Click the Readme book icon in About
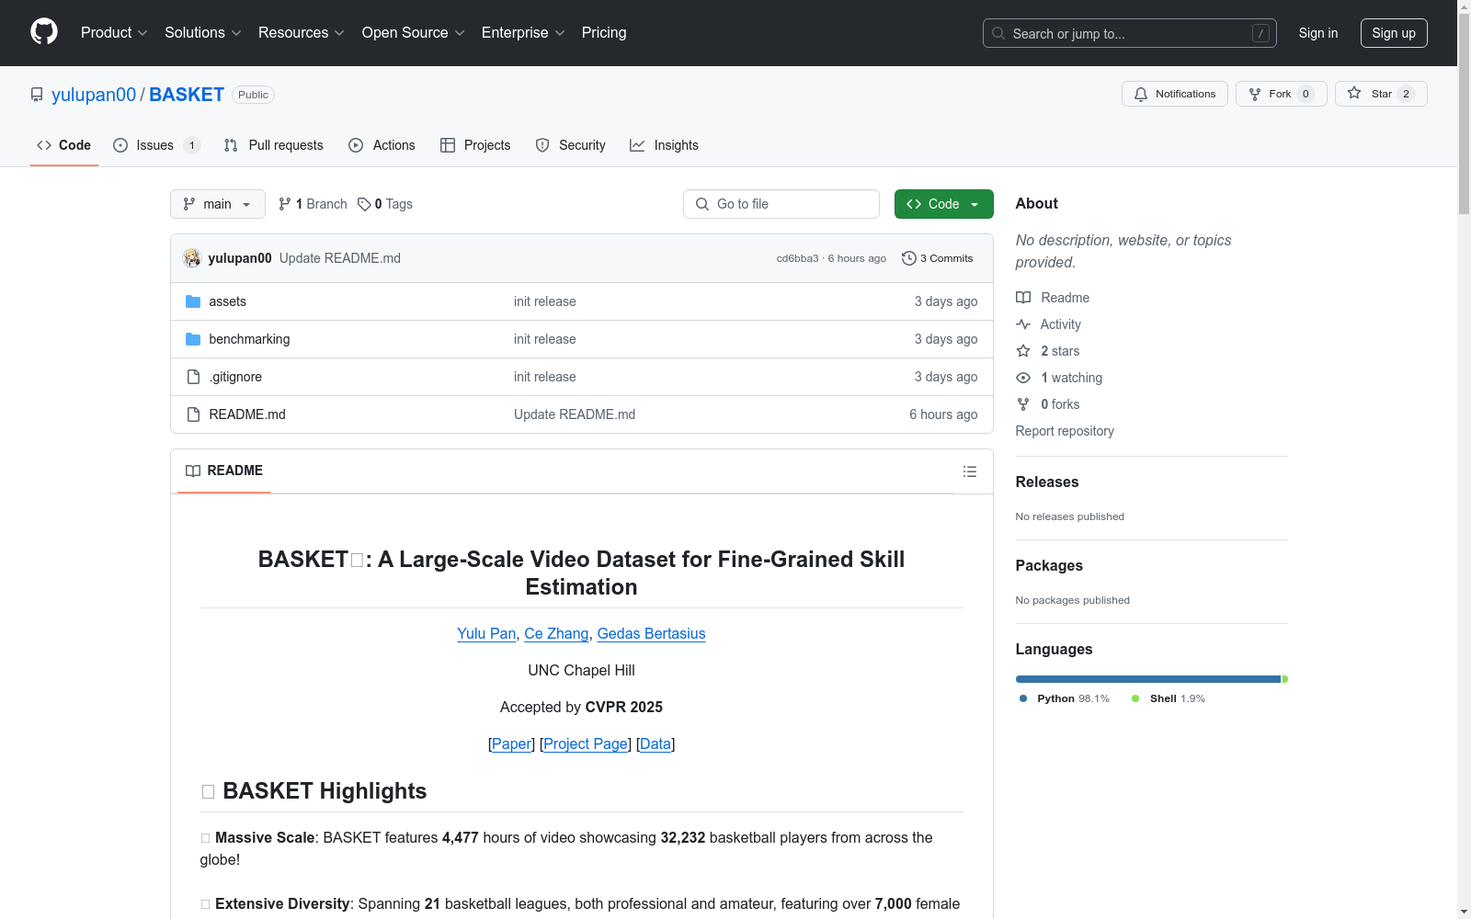Viewport: 1471px width, 919px height. pos(1023,298)
